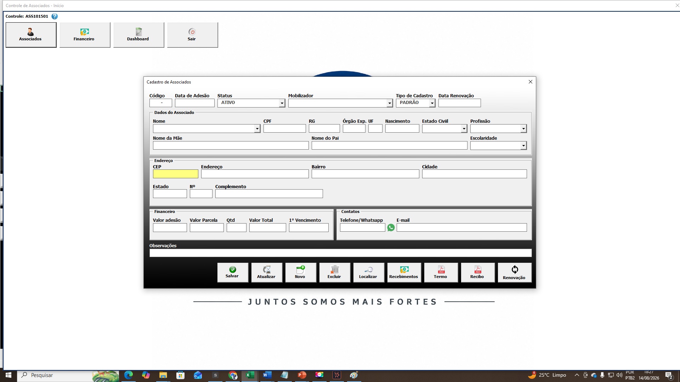
Task: Open Excel from the taskbar
Action: point(250,375)
